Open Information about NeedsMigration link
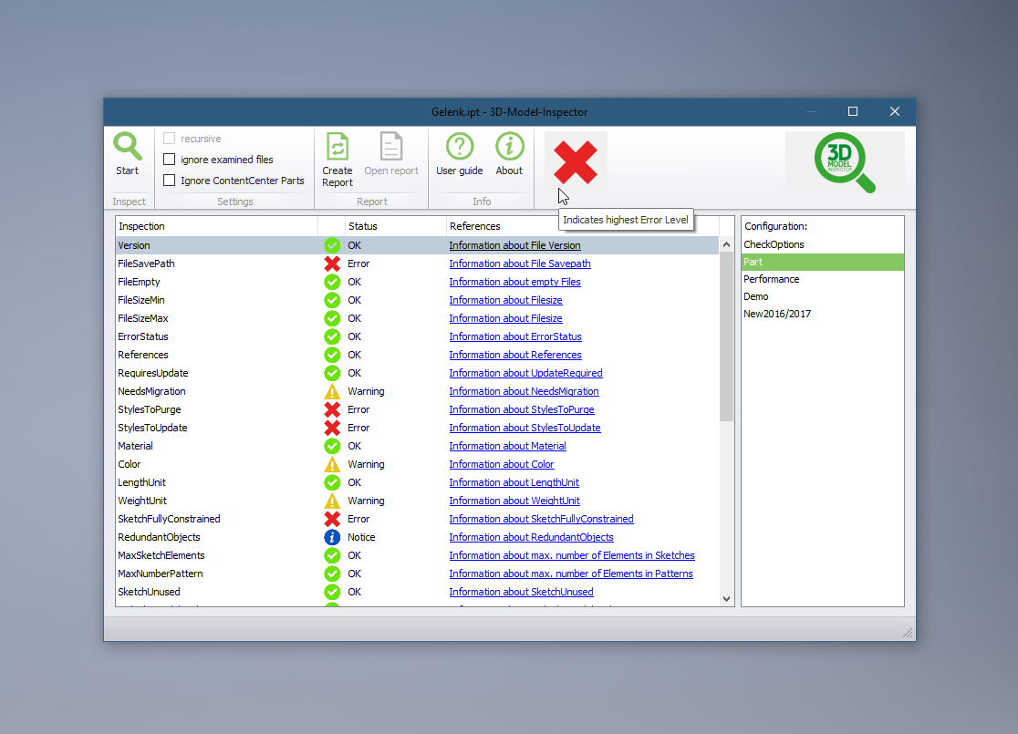1018x734 pixels. point(524,391)
